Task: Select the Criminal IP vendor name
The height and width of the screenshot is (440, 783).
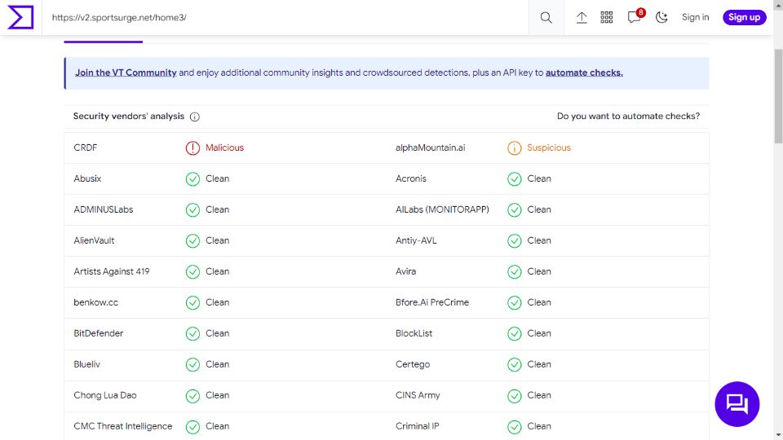Action: [x=418, y=426]
